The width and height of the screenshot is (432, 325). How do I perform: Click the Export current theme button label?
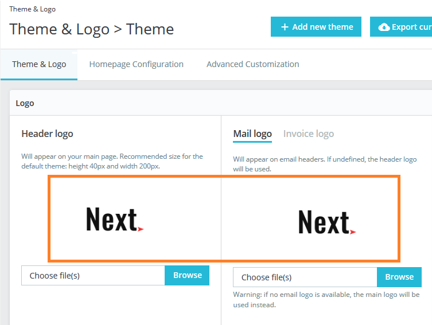[x=411, y=27]
